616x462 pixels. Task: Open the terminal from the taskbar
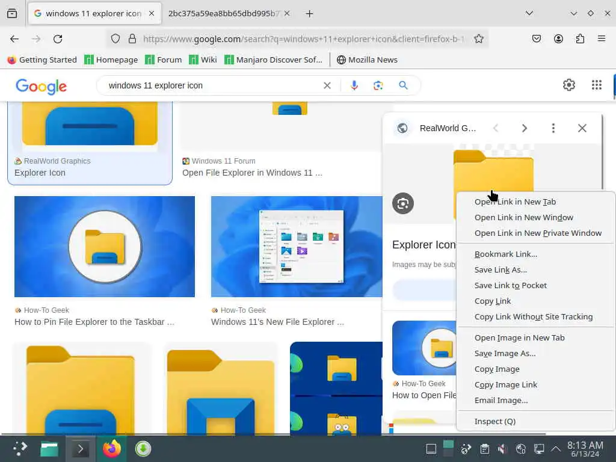[80, 449]
